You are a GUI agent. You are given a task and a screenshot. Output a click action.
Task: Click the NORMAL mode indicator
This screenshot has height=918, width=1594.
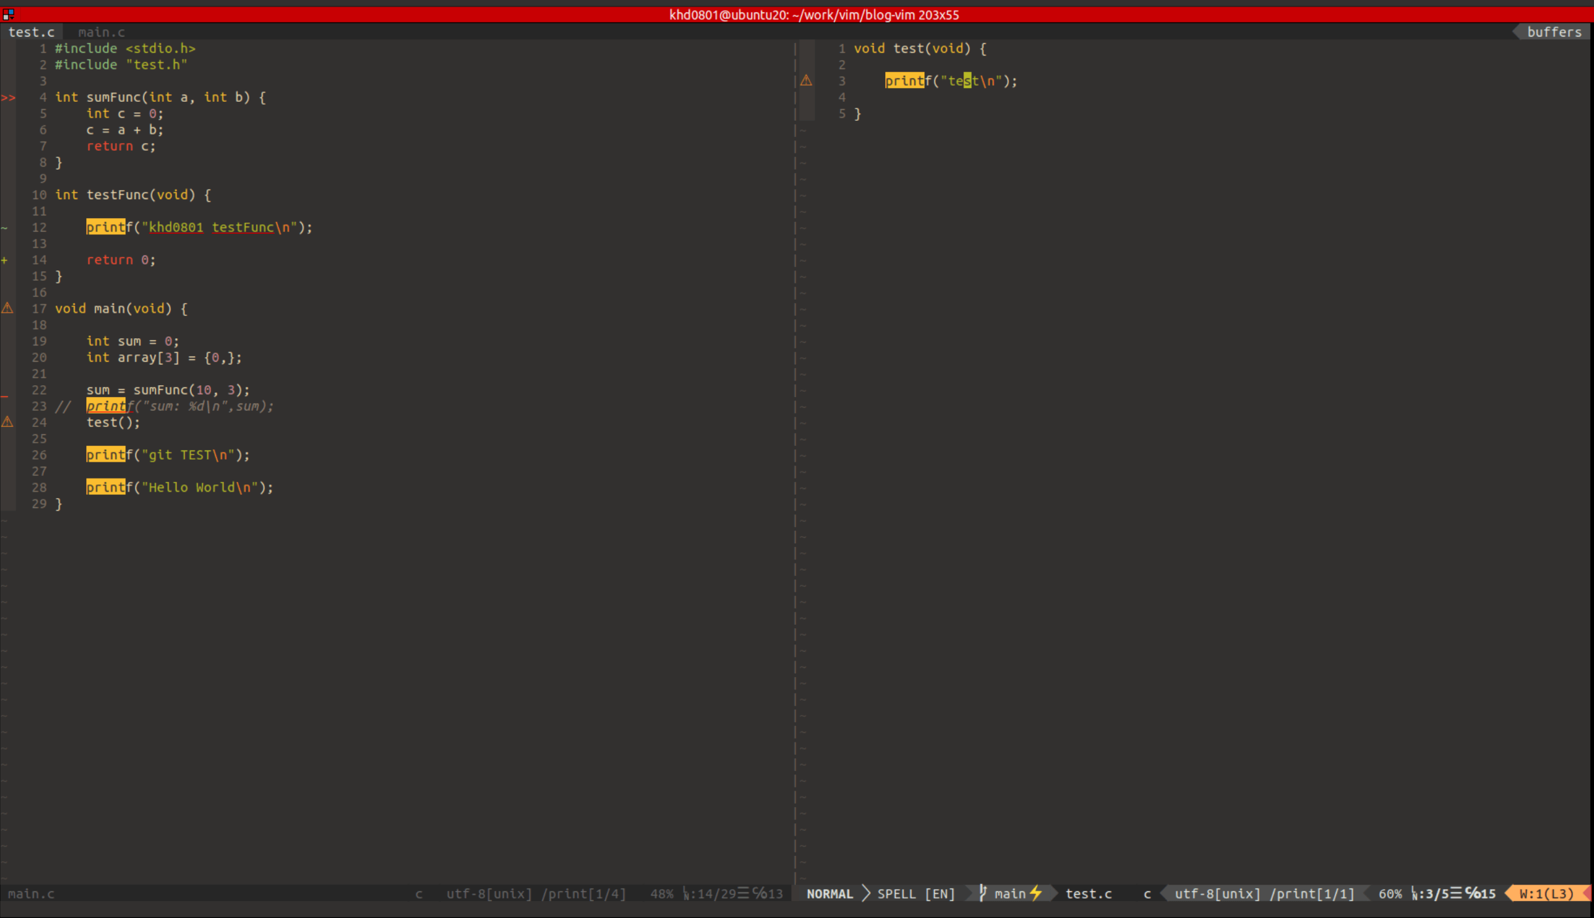[x=829, y=894]
